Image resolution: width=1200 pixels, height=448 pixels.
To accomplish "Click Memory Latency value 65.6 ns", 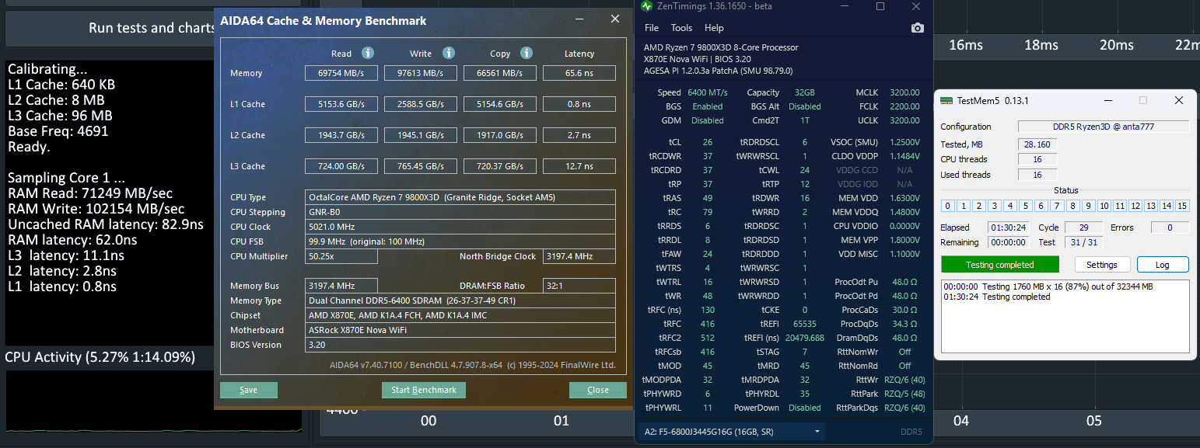I will click(579, 73).
